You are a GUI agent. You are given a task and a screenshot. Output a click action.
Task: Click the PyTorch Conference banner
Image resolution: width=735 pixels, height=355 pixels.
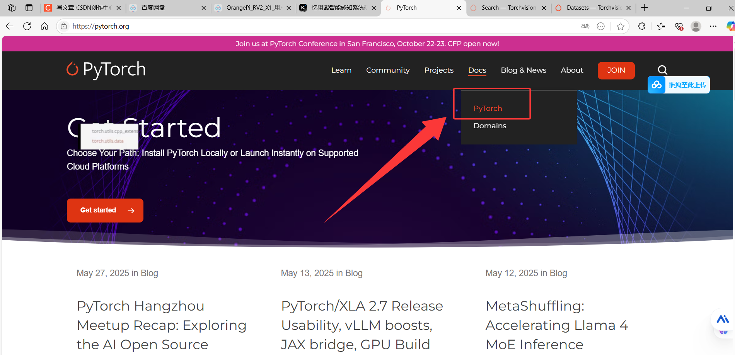pos(367,44)
